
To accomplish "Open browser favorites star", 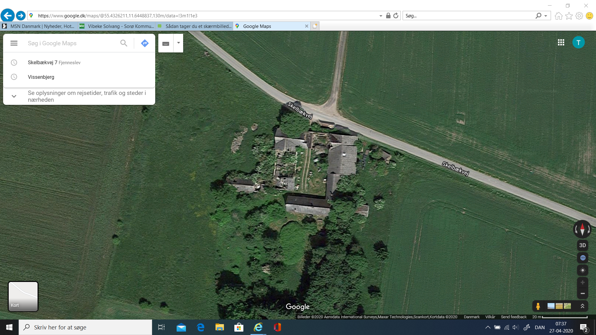I will click(x=569, y=16).
